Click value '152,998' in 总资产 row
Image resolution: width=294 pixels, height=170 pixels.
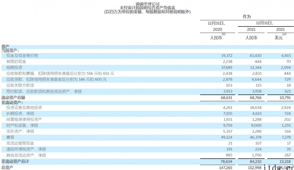[255, 168]
